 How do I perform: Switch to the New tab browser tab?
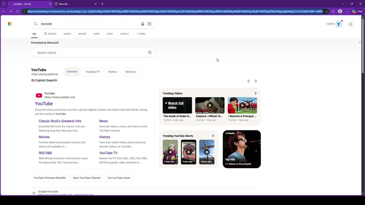point(76,4)
